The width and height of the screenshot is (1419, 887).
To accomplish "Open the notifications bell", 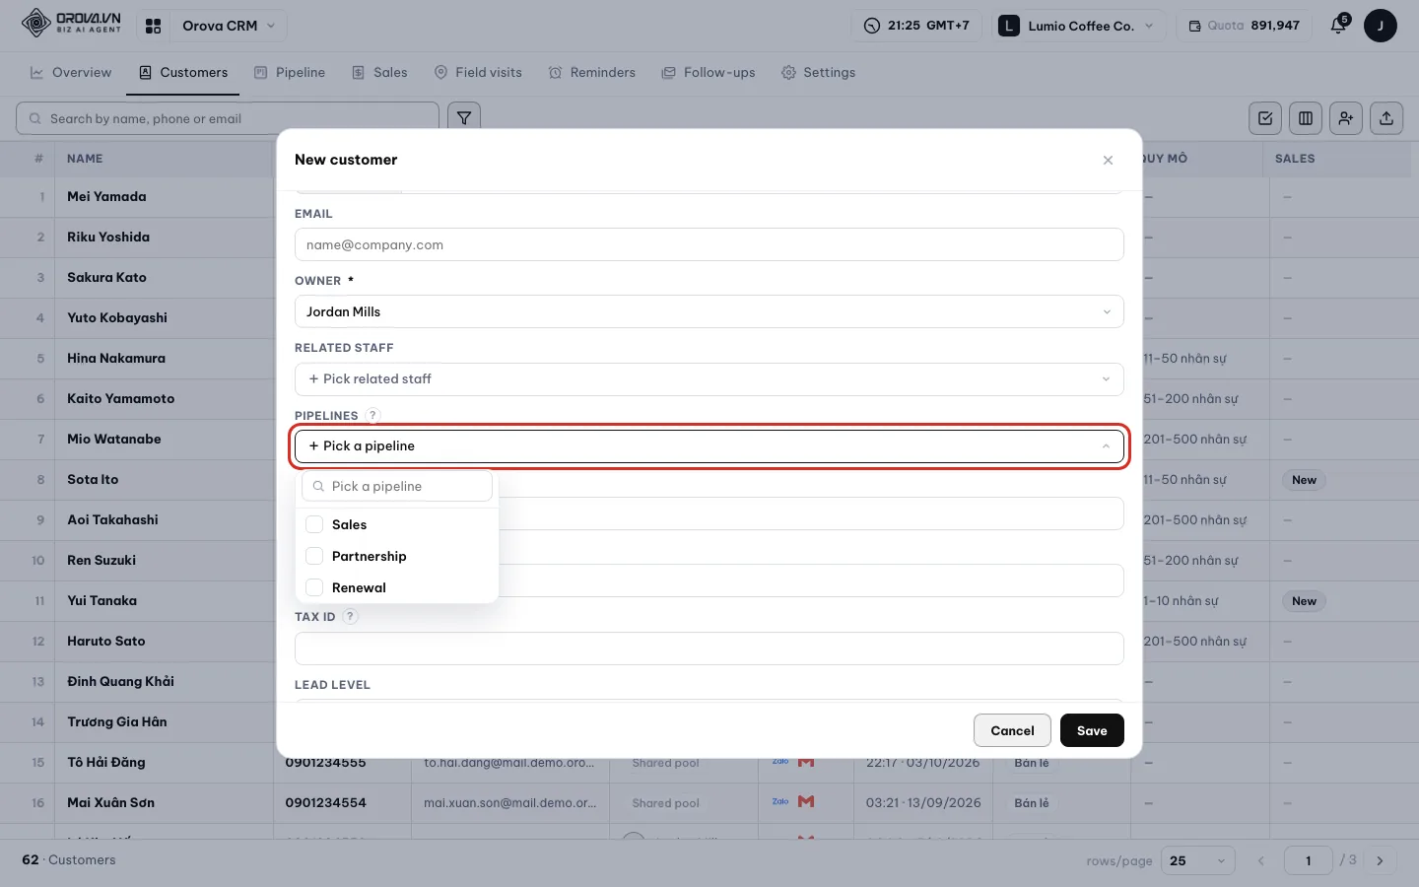I will pos(1338,26).
